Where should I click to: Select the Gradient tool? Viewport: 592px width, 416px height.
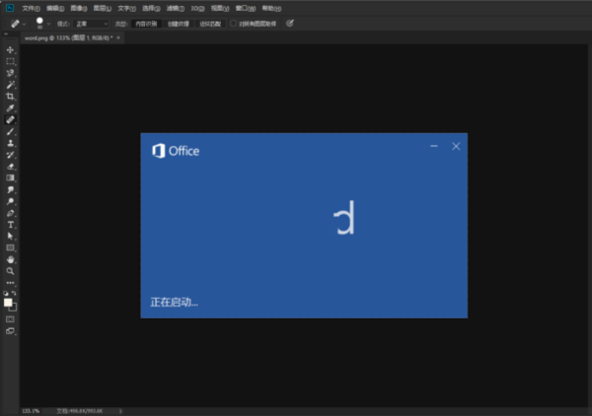coord(10,178)
